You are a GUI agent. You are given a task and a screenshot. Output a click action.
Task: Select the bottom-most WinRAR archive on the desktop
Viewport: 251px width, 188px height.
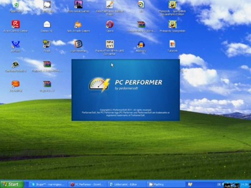coord(47,85)
